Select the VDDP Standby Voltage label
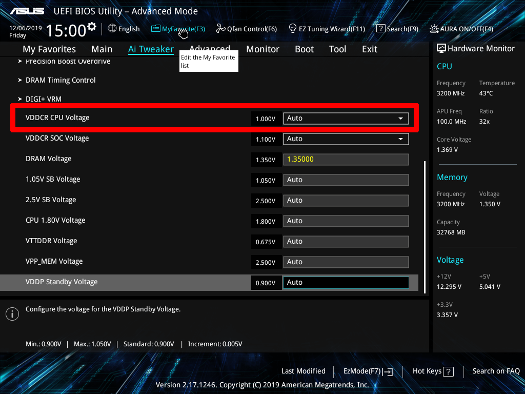The width and height of the screenshot is (525, 394). [62, 282]
